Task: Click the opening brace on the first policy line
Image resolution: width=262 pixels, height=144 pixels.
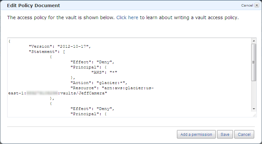Action: [10, 41]
